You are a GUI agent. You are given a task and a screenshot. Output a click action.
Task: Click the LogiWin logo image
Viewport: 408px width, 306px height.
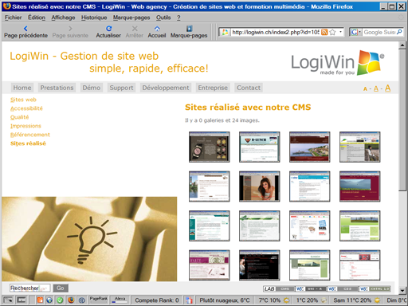(338, 63)
